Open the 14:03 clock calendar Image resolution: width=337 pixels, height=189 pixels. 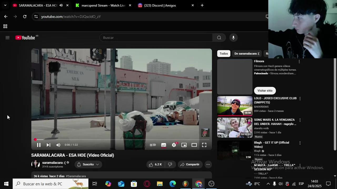pos(314,184)
